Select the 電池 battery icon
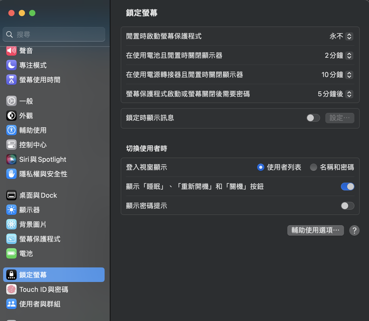The width and height of the screenshot is (369, 321). [11, 253]
